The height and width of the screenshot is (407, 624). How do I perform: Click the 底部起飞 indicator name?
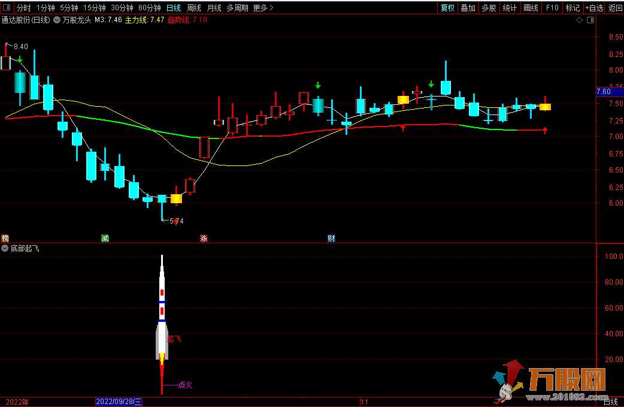(25, 249)
